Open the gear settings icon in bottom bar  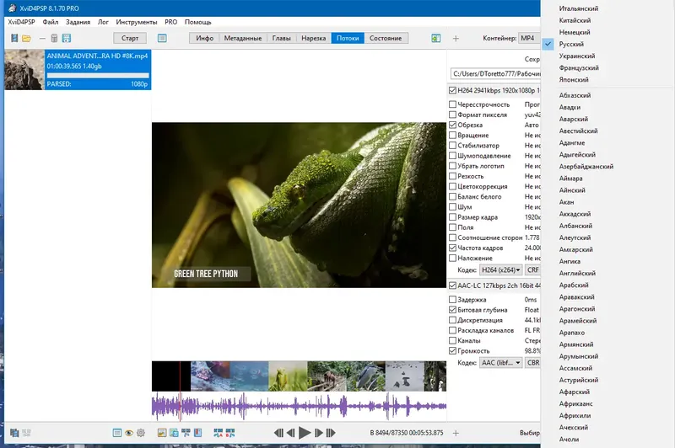tap(141, 433)
